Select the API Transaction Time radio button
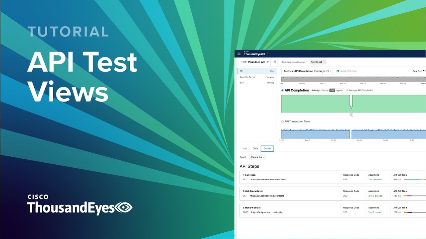Screen dimensions: 426x239 pyautogui.click(x=283, y=121)
